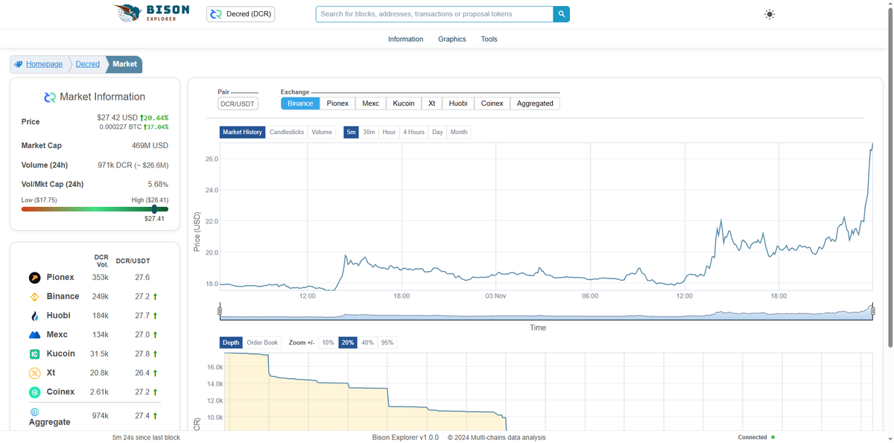
Task: Switch to the Market History chart tab
Action: [x=243, y=132]
